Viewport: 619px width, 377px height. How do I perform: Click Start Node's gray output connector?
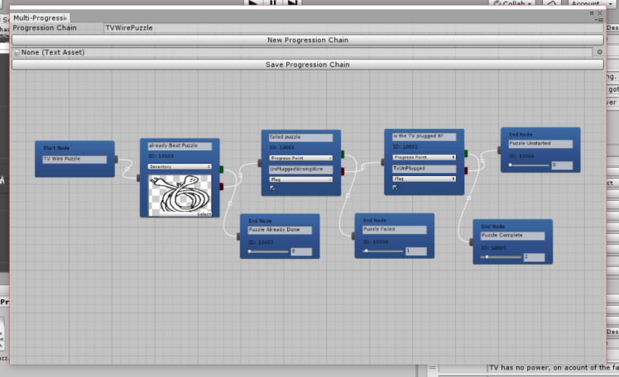[x=117, y=159]
